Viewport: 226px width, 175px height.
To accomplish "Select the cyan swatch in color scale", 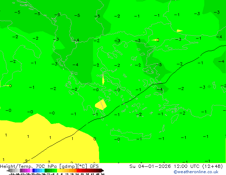I will click(x=43, y=170).
